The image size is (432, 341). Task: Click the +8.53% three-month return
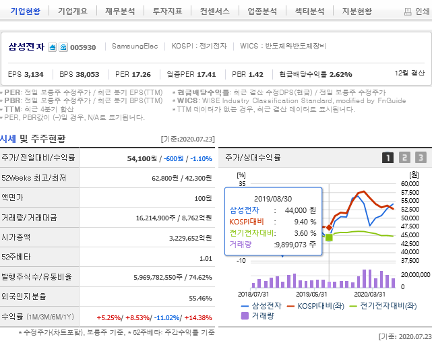(137, 317)
